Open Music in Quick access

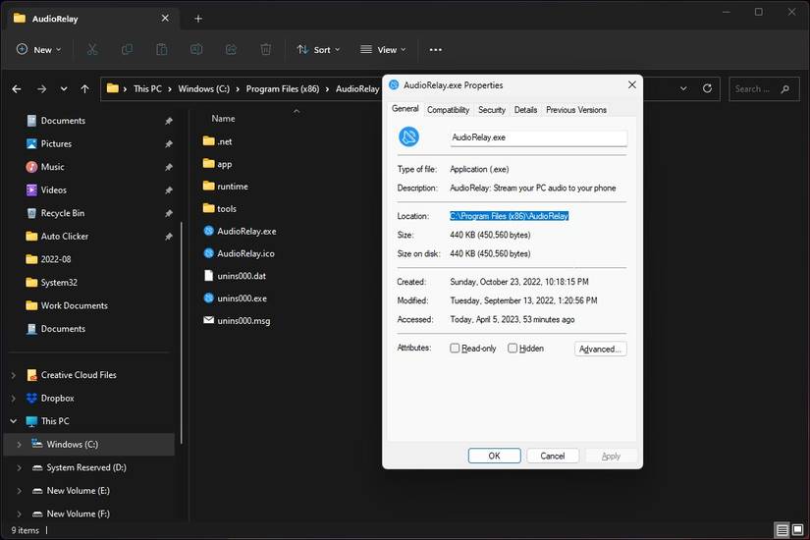coord(45,167)
